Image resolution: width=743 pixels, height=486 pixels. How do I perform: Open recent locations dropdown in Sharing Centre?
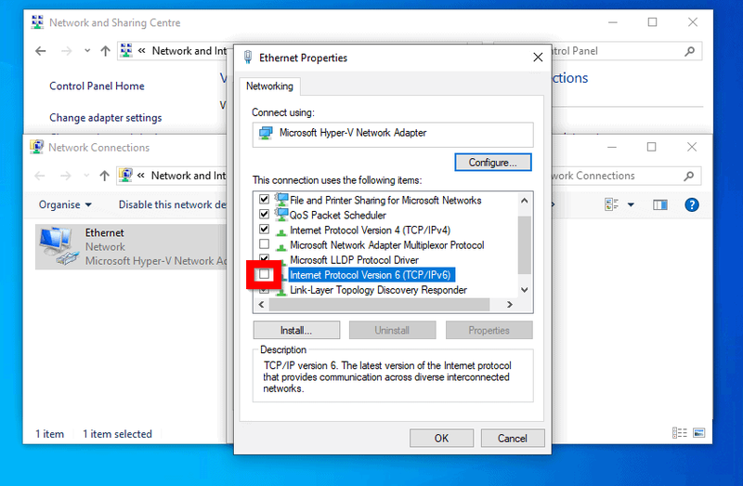click(87, 51)
